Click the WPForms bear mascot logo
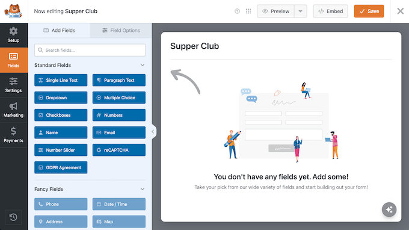This screenshot has width=409, height=230. [14, 11]
